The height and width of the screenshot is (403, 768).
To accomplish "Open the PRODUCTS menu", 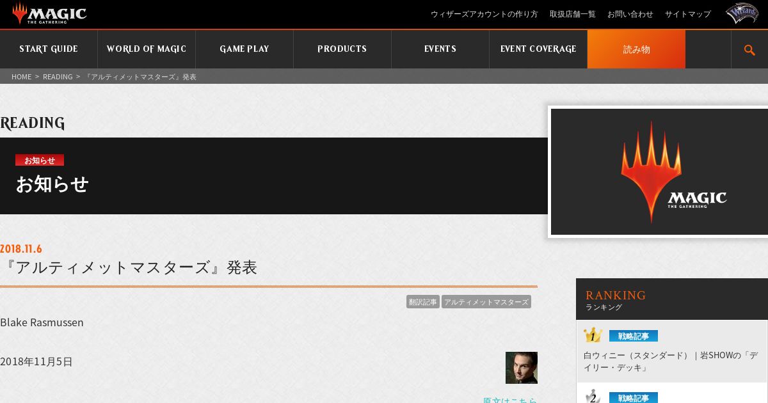I will (x=342, y=49).
